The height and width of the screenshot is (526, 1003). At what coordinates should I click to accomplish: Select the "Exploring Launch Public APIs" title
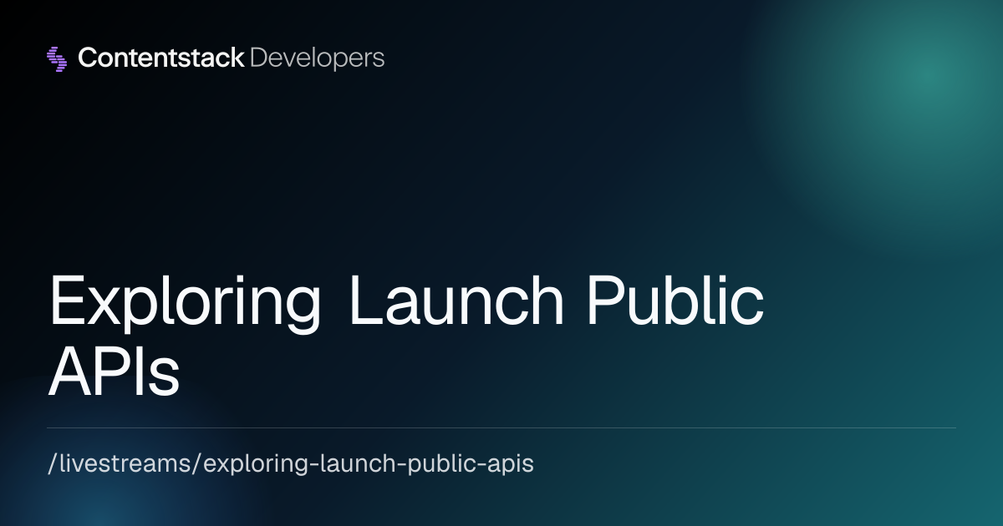coord(406,334)
